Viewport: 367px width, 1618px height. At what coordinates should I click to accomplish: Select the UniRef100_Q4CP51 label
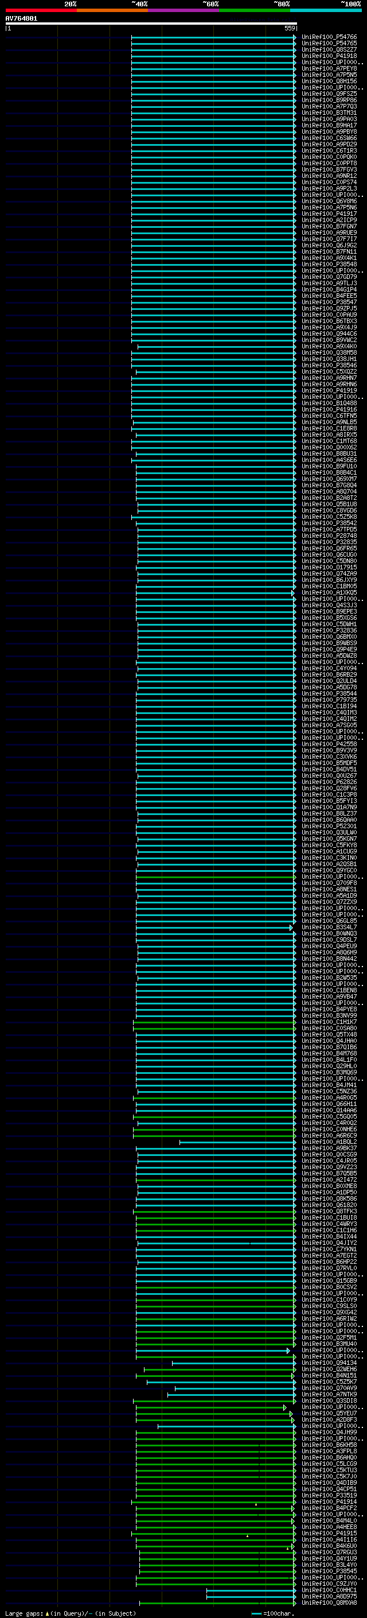coord(329,1489)
